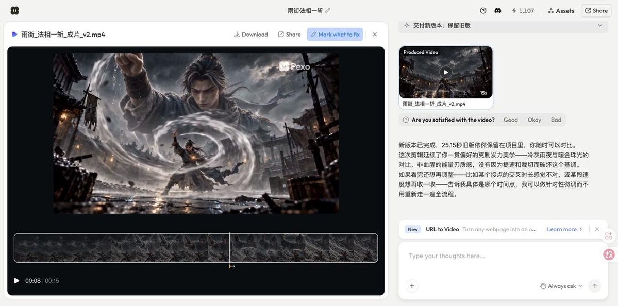This screenshot has width=618, height=306.
Task: Click the 00:08 current time label
Action: 32,281
